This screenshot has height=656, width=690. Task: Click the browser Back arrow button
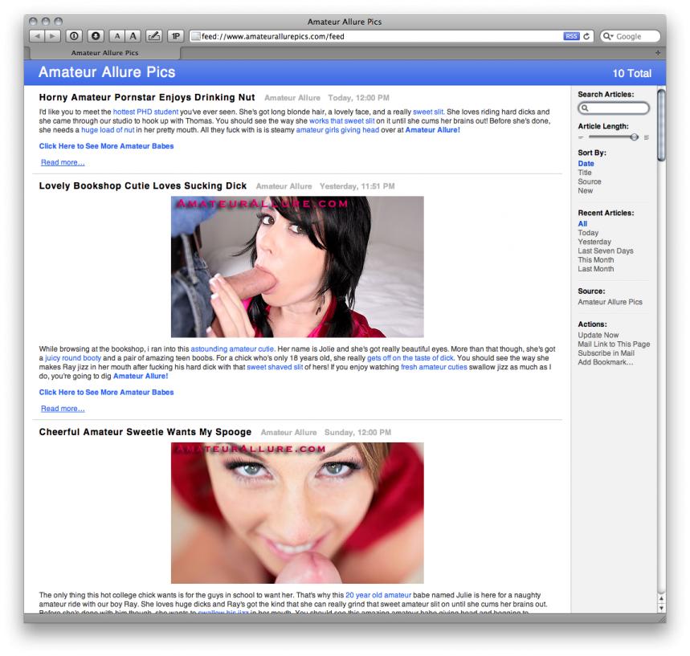tap(36, 36)
